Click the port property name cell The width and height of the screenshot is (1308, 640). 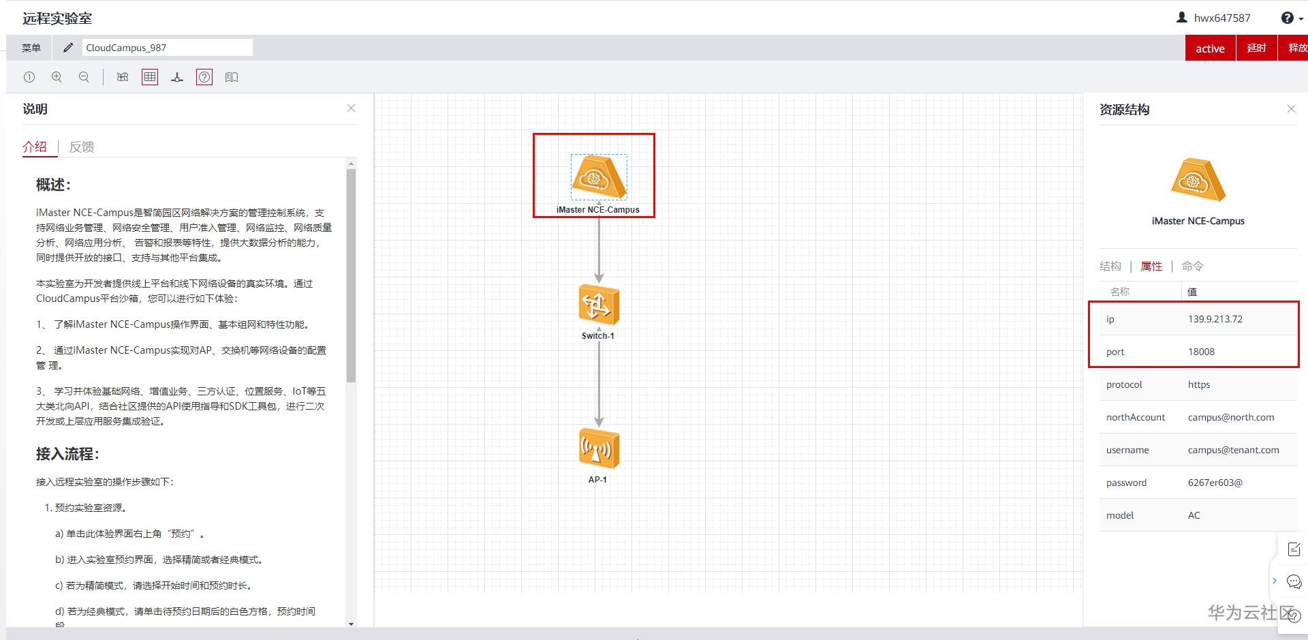pos(1115,352)
